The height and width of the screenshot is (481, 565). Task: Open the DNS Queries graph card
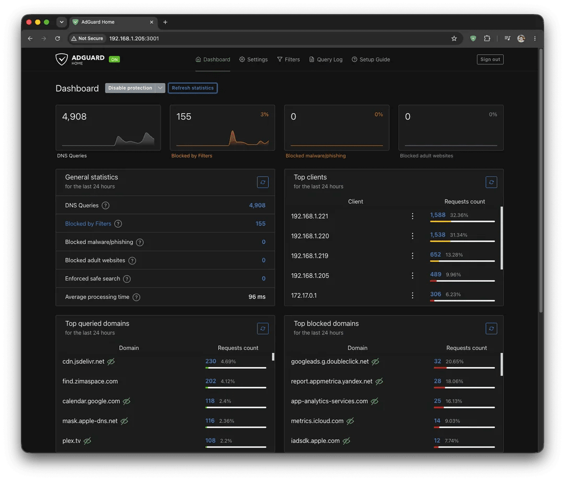point(108,128)
